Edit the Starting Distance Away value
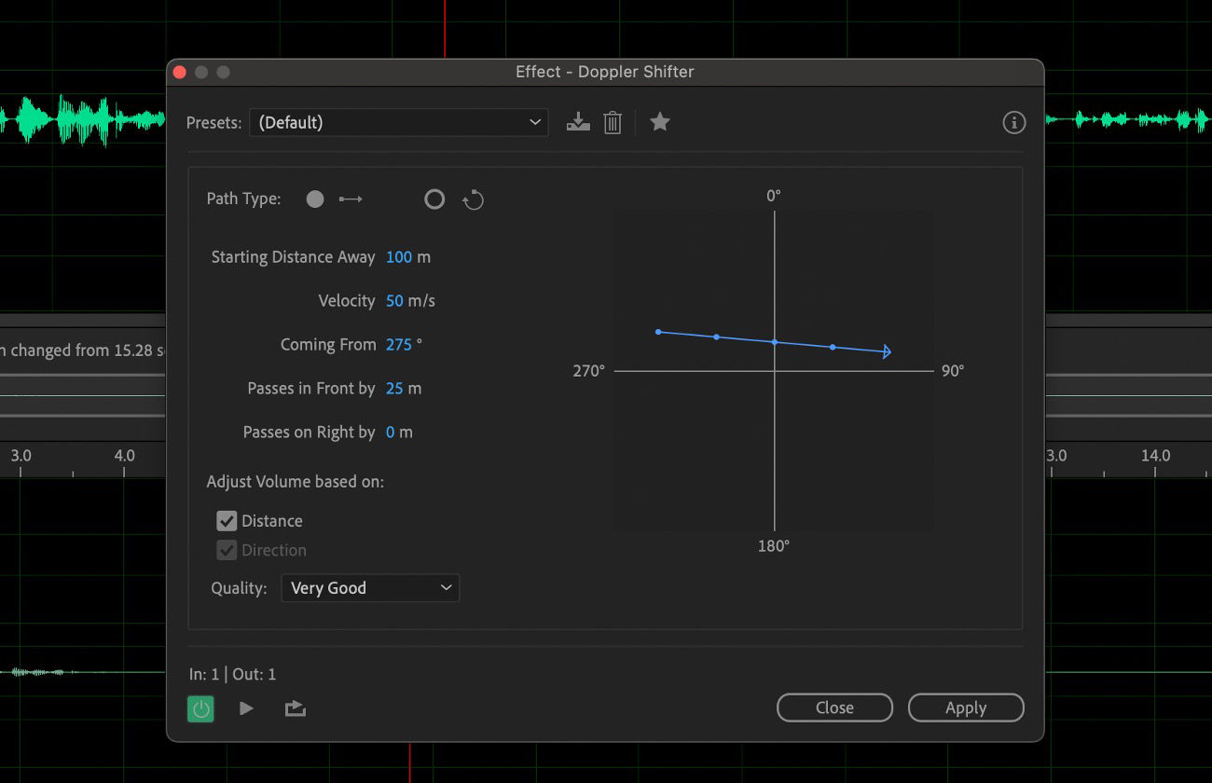The image size is (1212, 783). coord(401,256)
